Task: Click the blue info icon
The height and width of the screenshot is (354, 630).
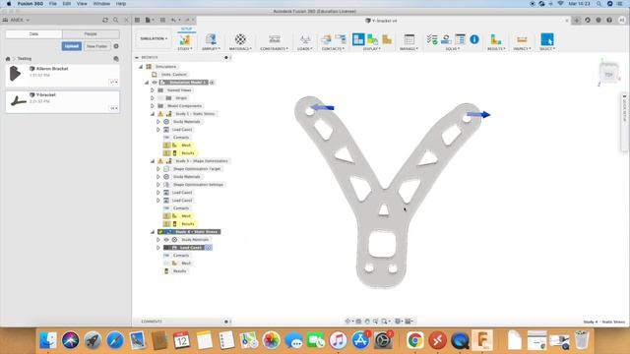Action: 474,39
